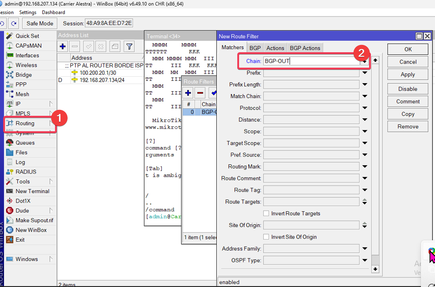435x287 pixels.
Task: Click the Apply button
Action: coord(408,74)
